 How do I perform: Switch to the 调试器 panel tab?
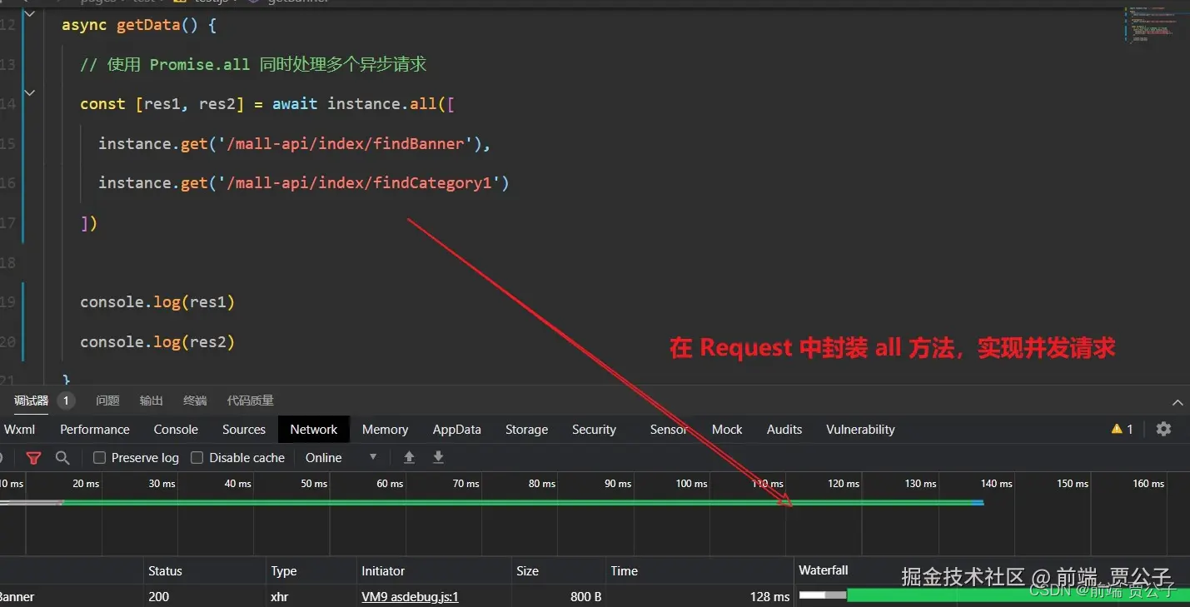[31, 401]
